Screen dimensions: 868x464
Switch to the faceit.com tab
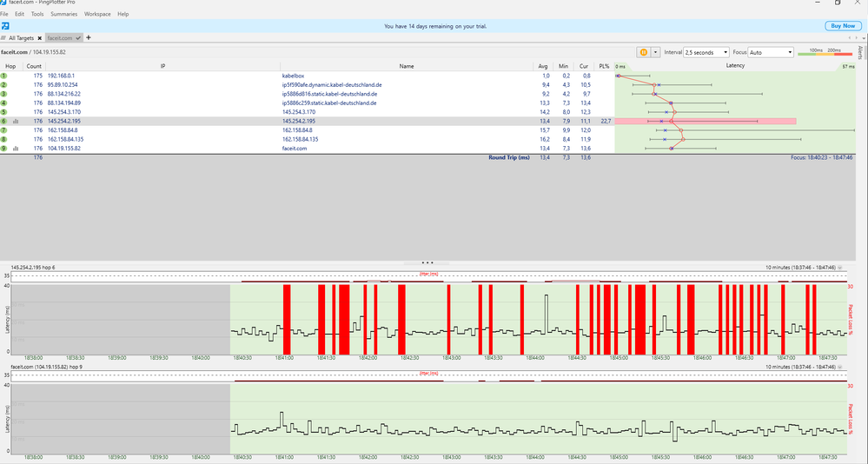(x=60, y=38)
